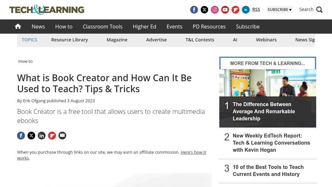
Task: Open the LinkedIn icon in header
Action: click(246, 10)
